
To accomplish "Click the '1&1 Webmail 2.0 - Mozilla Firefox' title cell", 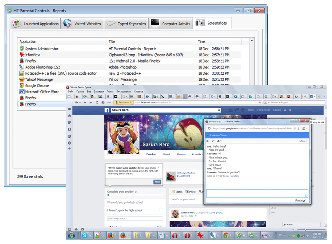I will pos(135,61).
